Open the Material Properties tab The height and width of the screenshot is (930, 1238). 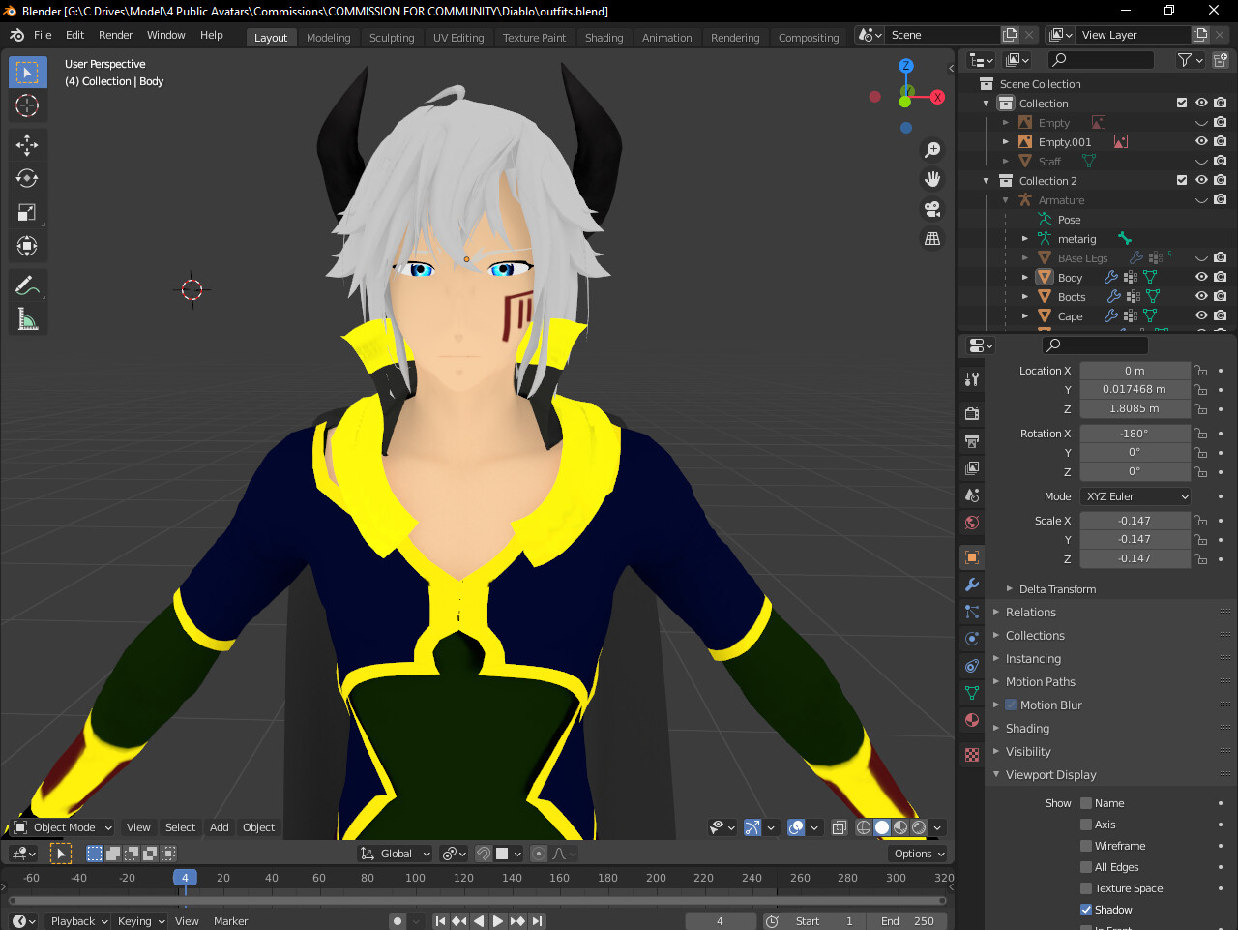pos(971,720)
